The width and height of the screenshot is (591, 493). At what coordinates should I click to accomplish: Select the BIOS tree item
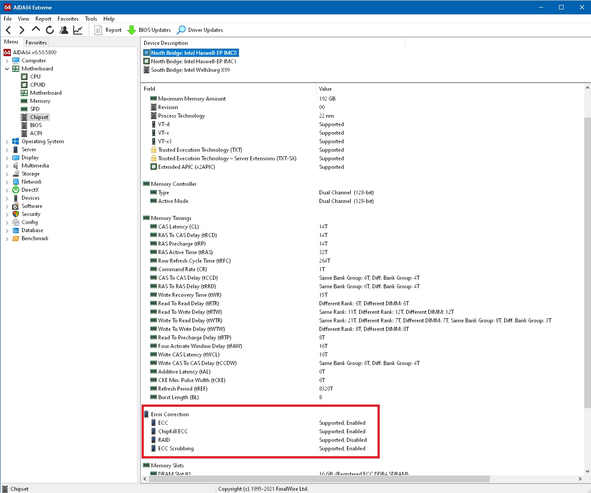[x=36, y=125]
